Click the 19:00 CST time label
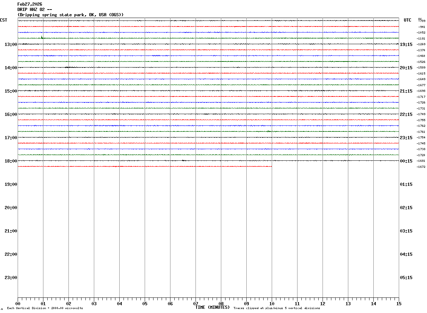Image resolution: width=427 pixels, height=313 pixels. click(11, 184)
